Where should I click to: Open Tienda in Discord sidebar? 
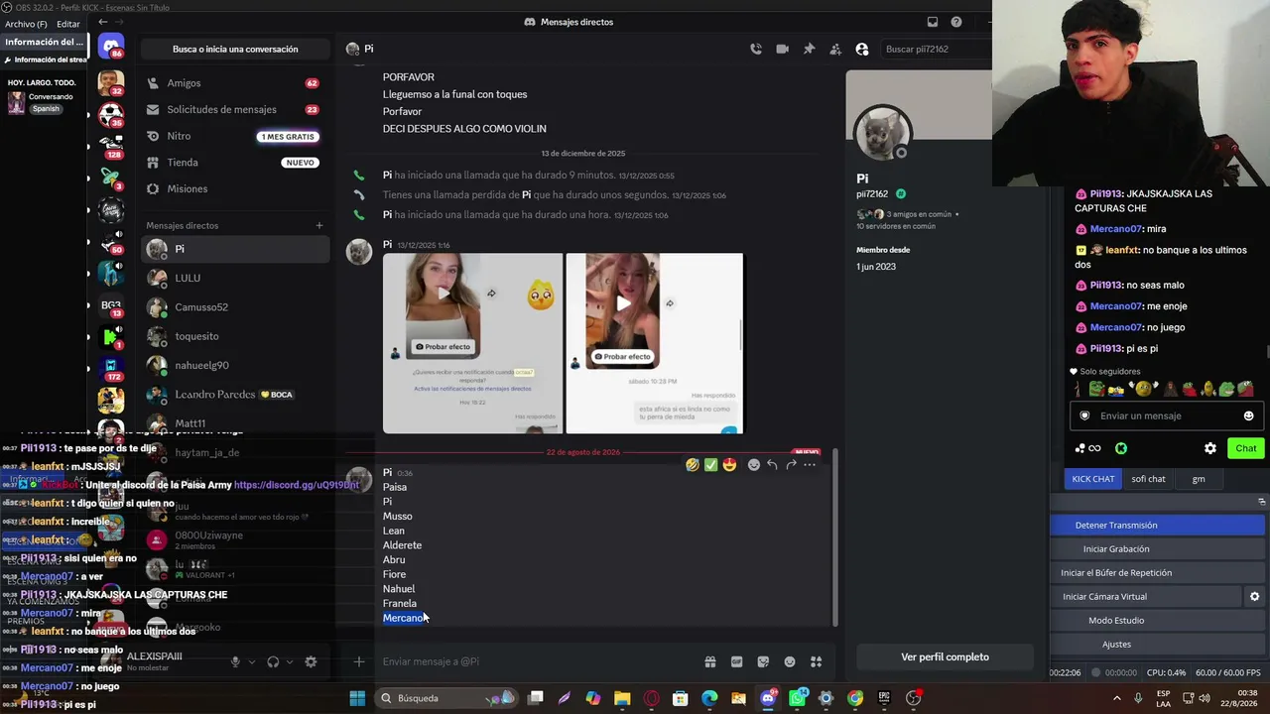[235, 163]
